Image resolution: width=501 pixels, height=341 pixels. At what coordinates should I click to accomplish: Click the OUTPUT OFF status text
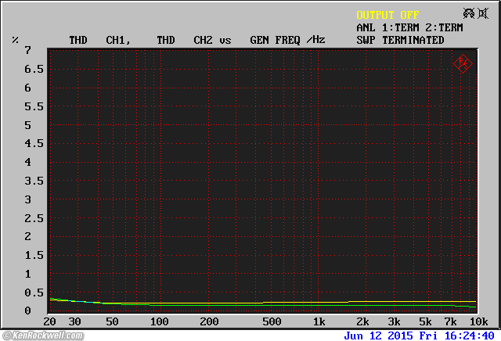387,15
